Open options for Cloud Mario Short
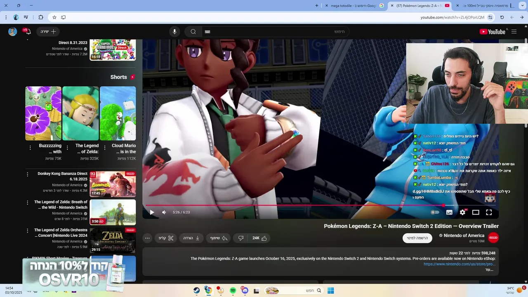This screenshot has width=528, height=297. click(x=105, y=148)
